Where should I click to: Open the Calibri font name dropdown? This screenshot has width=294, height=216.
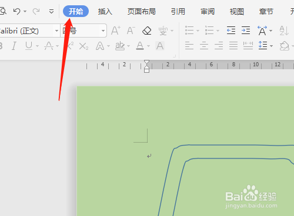click(x=56, y=31)
